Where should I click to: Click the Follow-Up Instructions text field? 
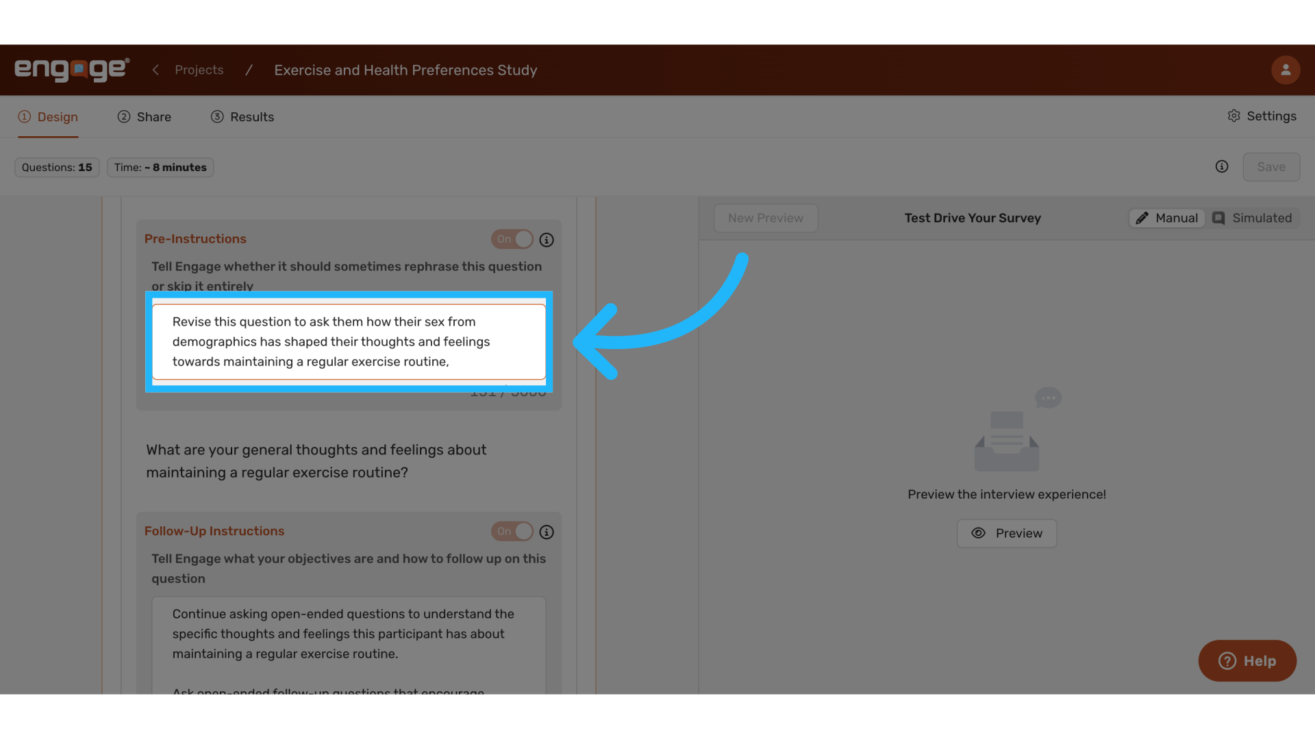coord(349,646)
